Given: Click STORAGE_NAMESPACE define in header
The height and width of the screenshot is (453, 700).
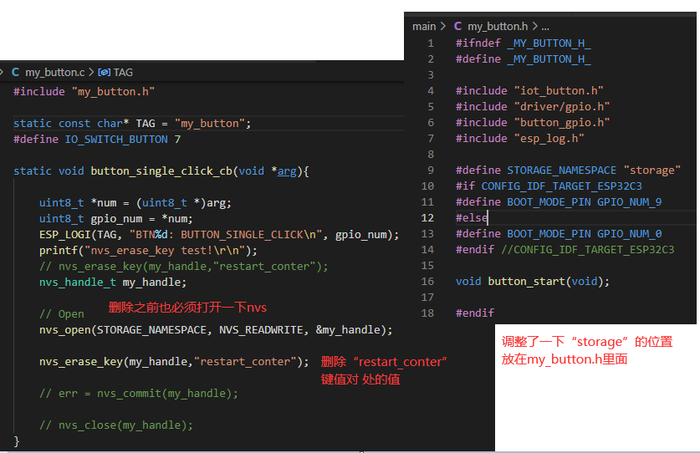Looking at the screenshot, I should 568,170.
